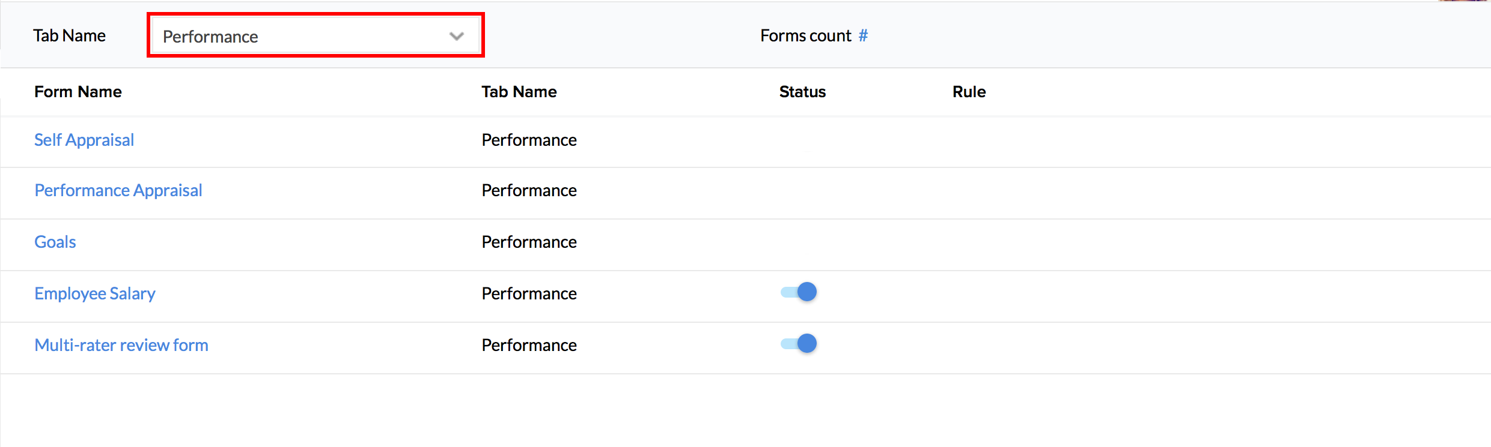Click the chevron arrow in Tab Name dropdown
The width and height of the screenshot is (1491, 447).
tap(456, 36)
